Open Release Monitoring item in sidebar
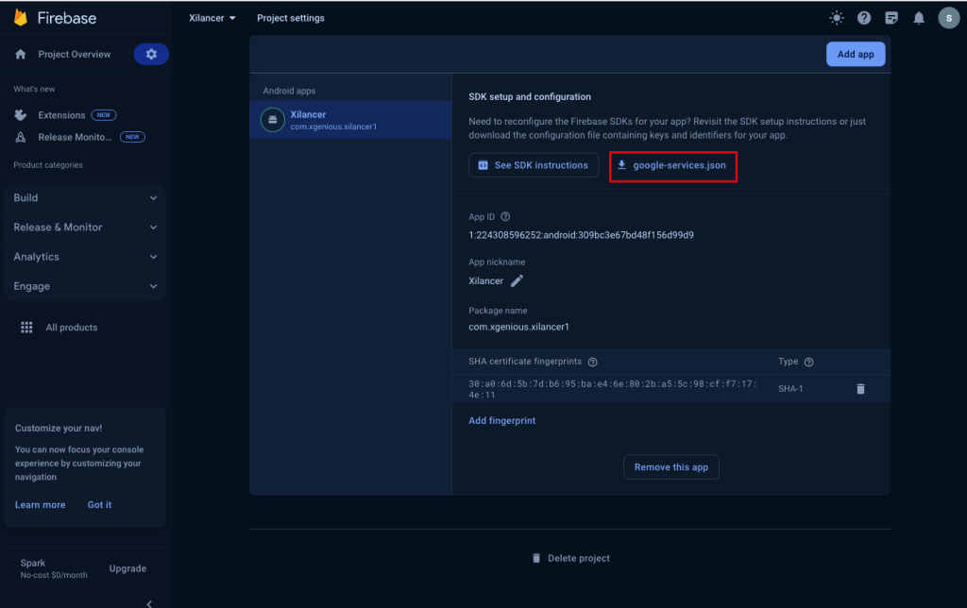 coord(75,137)
